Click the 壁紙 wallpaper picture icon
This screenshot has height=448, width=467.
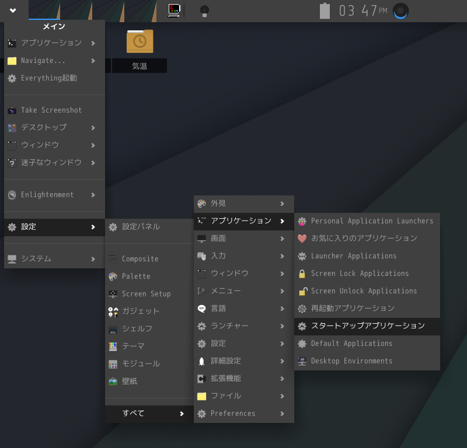click(x=113, y=381)
